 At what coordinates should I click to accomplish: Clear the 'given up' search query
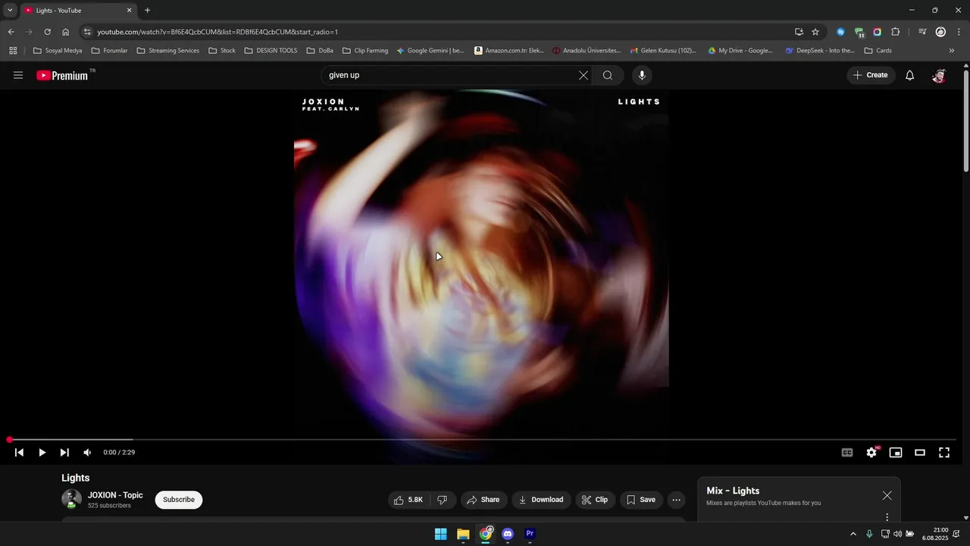point(584,75)
